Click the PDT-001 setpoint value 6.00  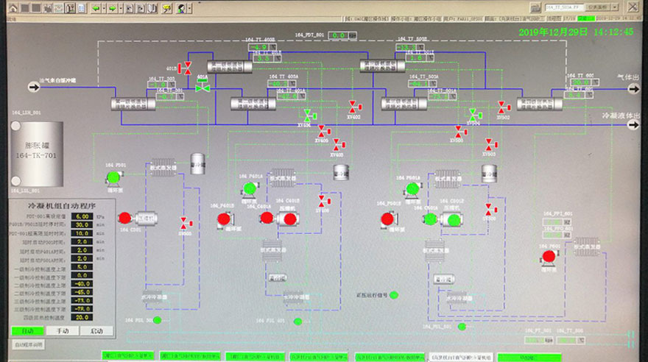tap(82, 216)
